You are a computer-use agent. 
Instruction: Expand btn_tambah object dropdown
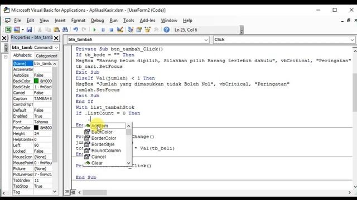(x=206, y=39)
